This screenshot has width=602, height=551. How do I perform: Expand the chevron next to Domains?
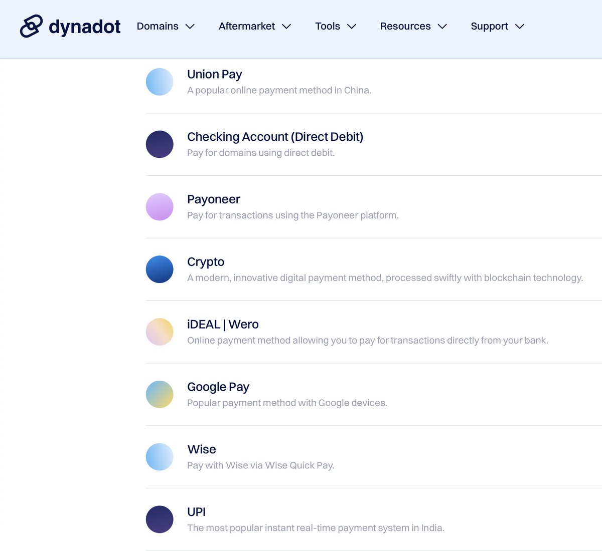(x=190, y=27)
